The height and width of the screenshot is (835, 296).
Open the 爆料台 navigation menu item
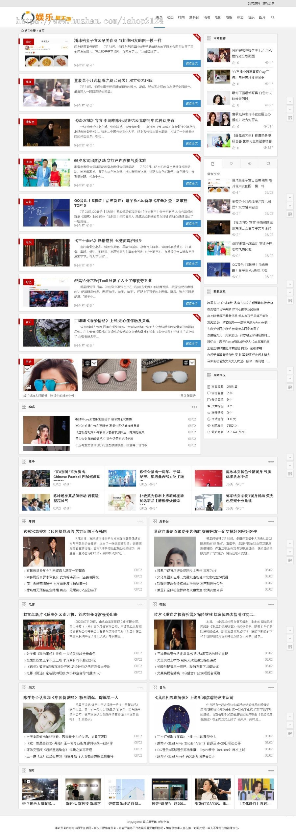pyautogui.click(x=194, y=17)
